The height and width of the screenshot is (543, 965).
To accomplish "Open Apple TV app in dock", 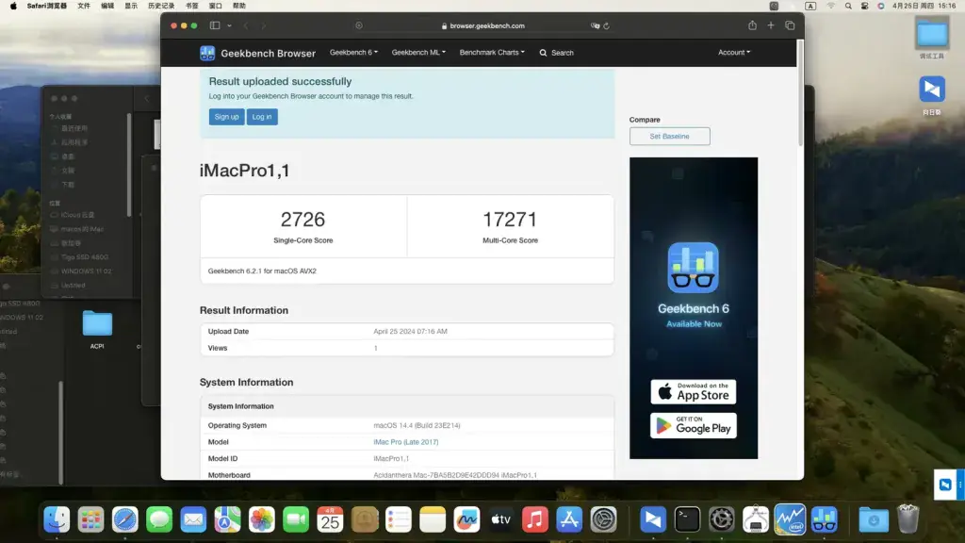I will coord(501,519).
